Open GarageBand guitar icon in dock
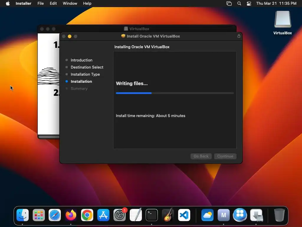Image resolution: width=302 pixels, height=227 pixels. [x=168, y=215]
